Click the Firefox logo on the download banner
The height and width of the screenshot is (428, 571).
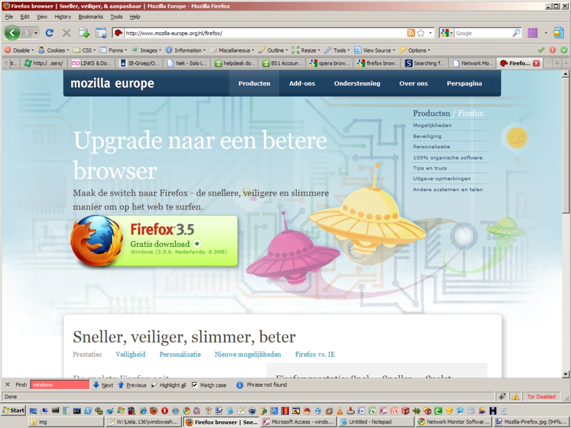click(97, 241)
